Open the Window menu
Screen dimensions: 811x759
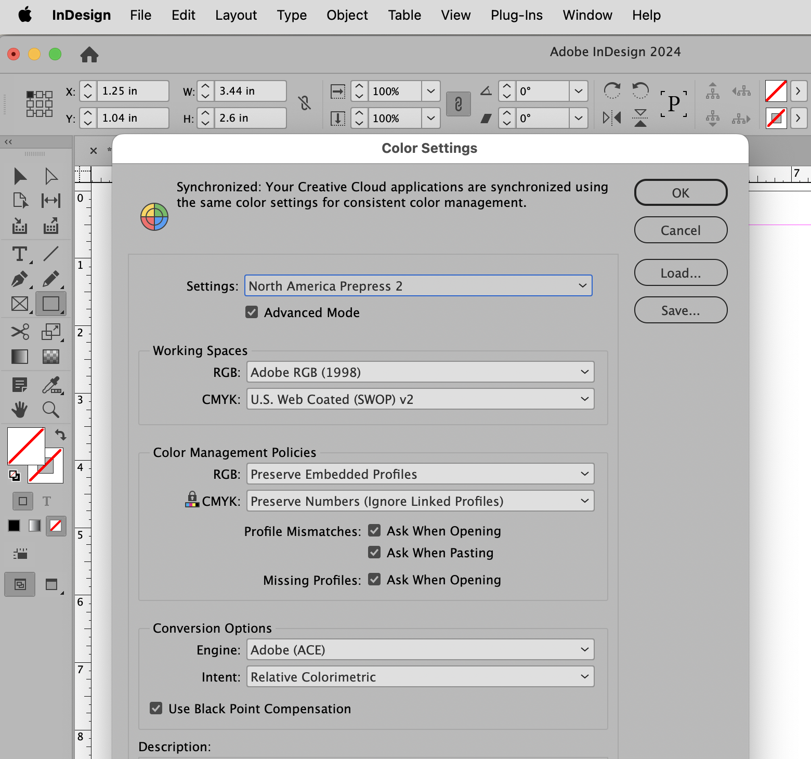pos(587,15)
